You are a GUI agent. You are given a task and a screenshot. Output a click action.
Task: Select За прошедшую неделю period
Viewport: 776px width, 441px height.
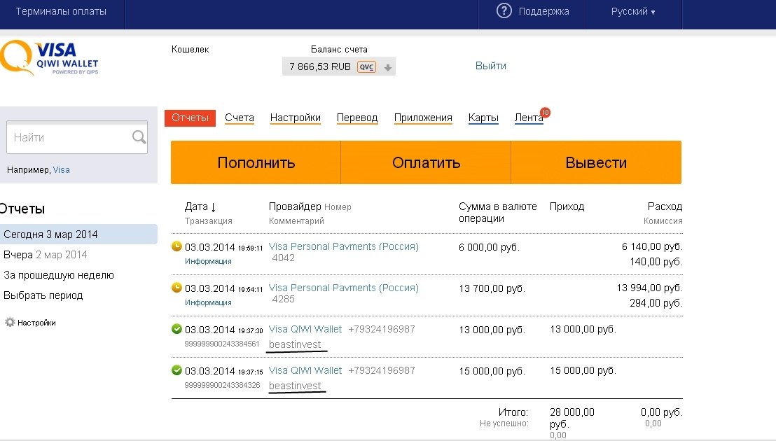click(58, 275)
